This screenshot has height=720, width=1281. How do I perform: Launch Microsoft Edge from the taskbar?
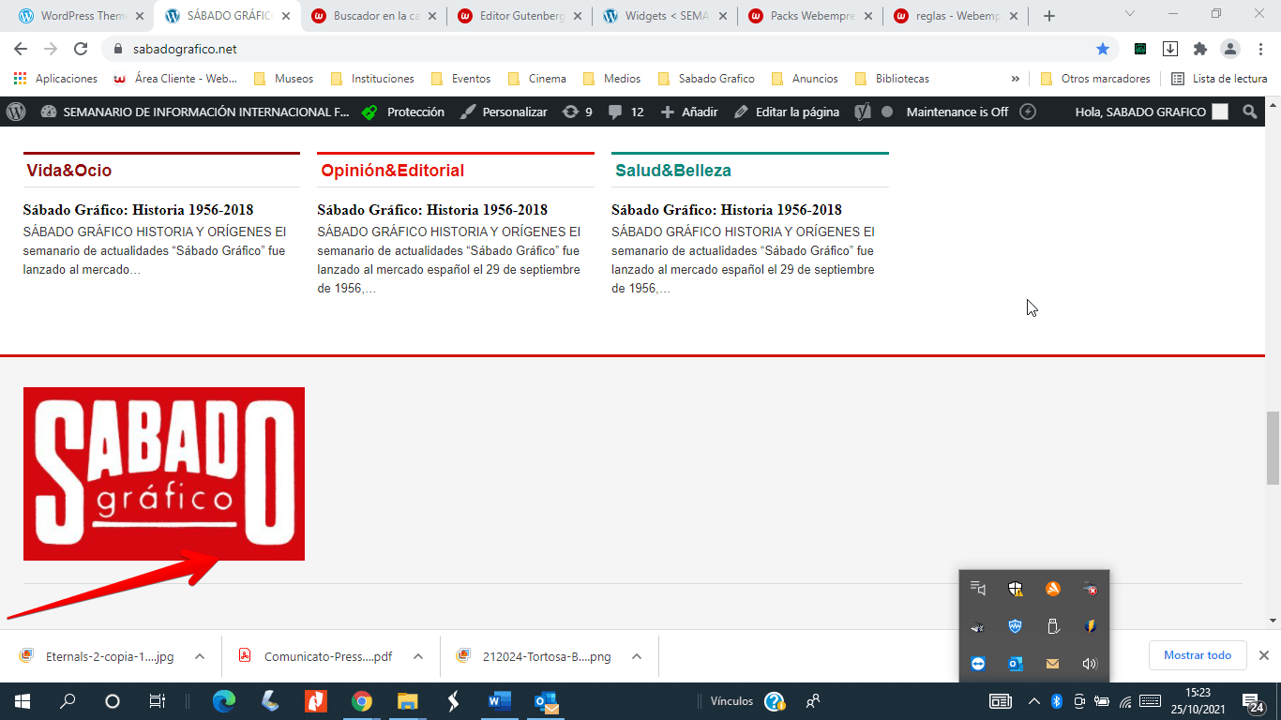pyautogui.click(x=224, y=701)
